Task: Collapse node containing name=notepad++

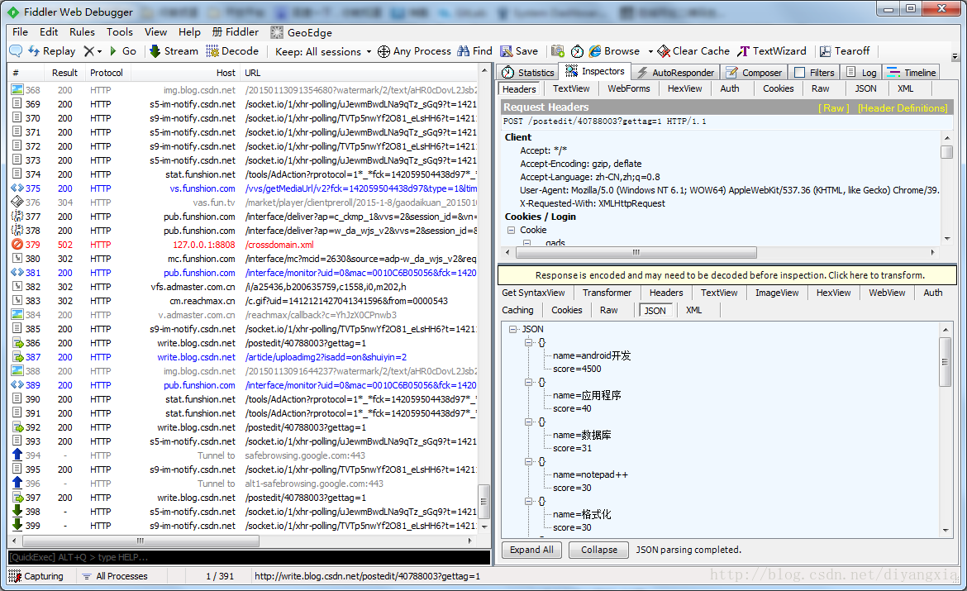Action: point(528,461)
